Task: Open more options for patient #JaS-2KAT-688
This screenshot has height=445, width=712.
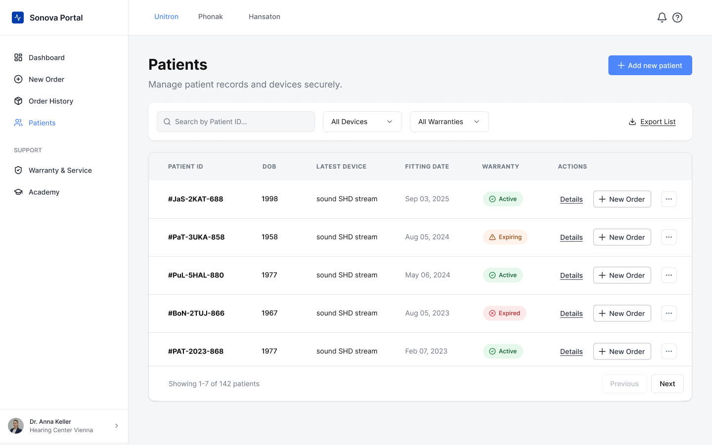Action: click(x=669, y=199)
